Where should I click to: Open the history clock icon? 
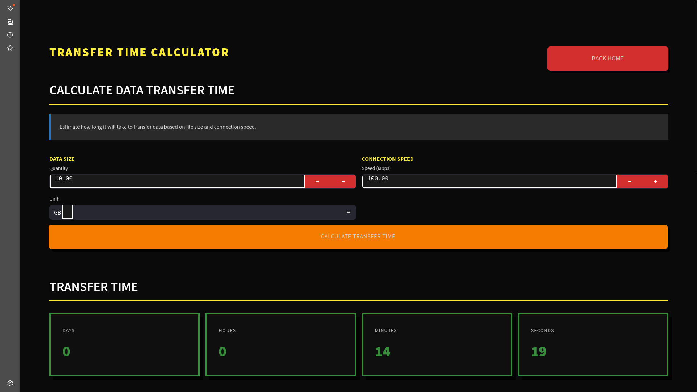[x=10, y=35]
